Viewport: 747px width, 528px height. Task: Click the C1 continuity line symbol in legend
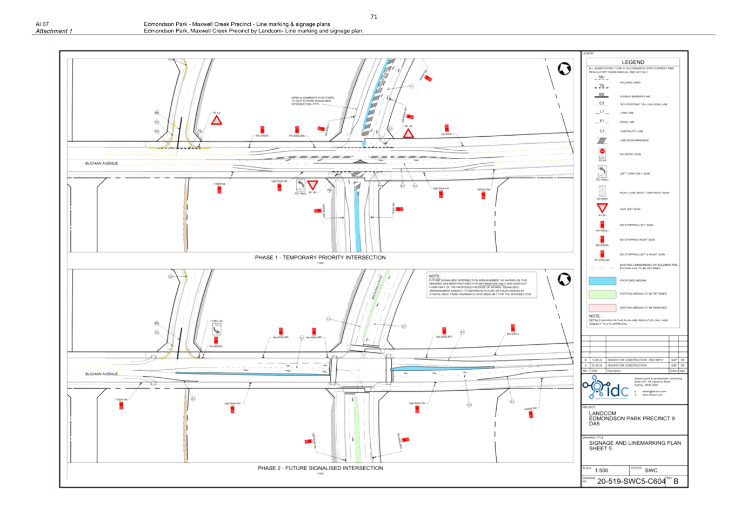(x=601, y=131)
